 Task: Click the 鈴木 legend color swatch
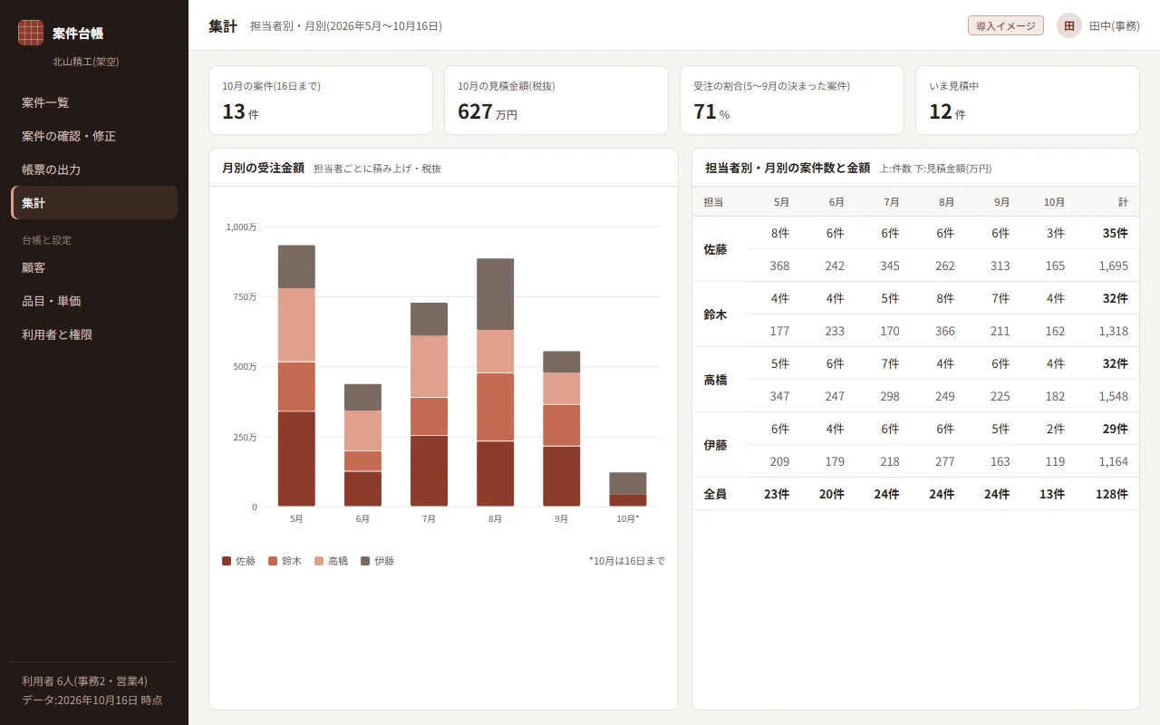click(x=273, y=561)
